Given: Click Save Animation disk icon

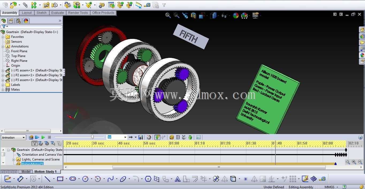Looking at the screenshot, I should tap(141, 137).
